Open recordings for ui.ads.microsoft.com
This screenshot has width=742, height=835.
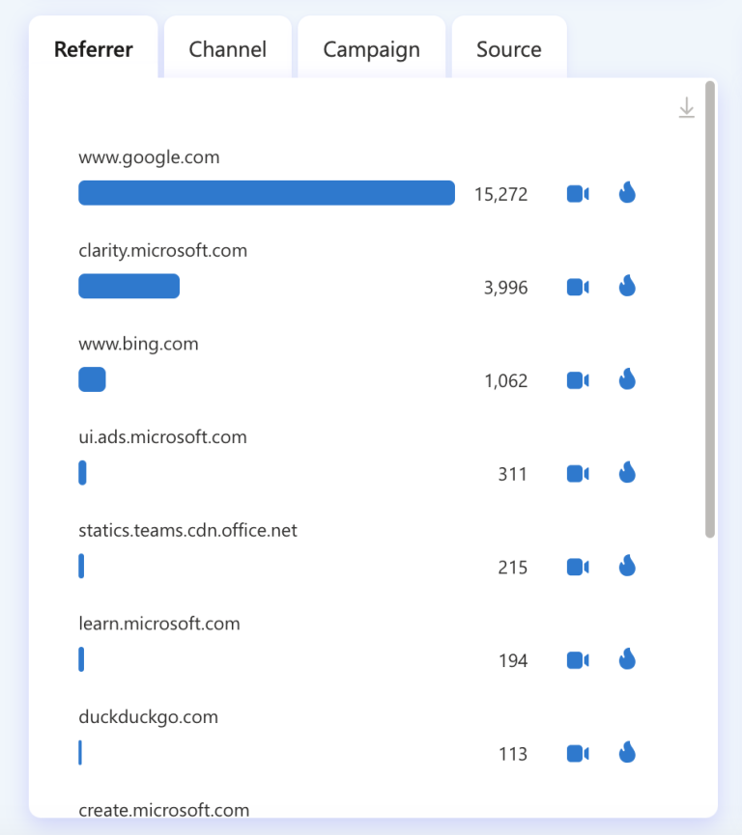point(578,473)
